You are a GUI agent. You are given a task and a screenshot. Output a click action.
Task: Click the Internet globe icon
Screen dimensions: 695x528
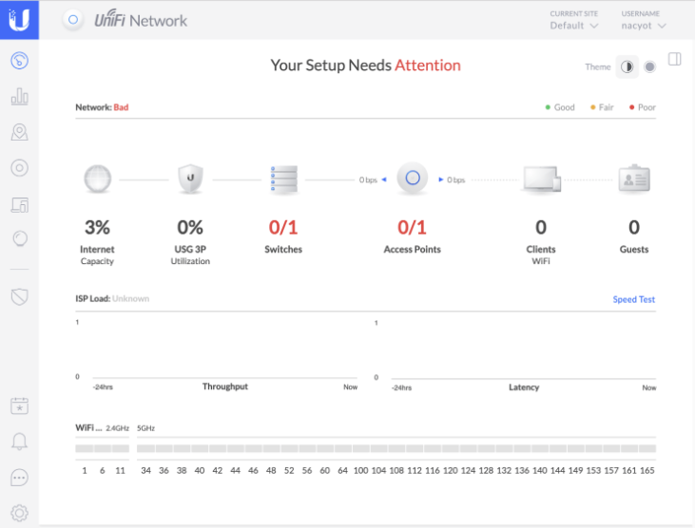pos(98,179)
